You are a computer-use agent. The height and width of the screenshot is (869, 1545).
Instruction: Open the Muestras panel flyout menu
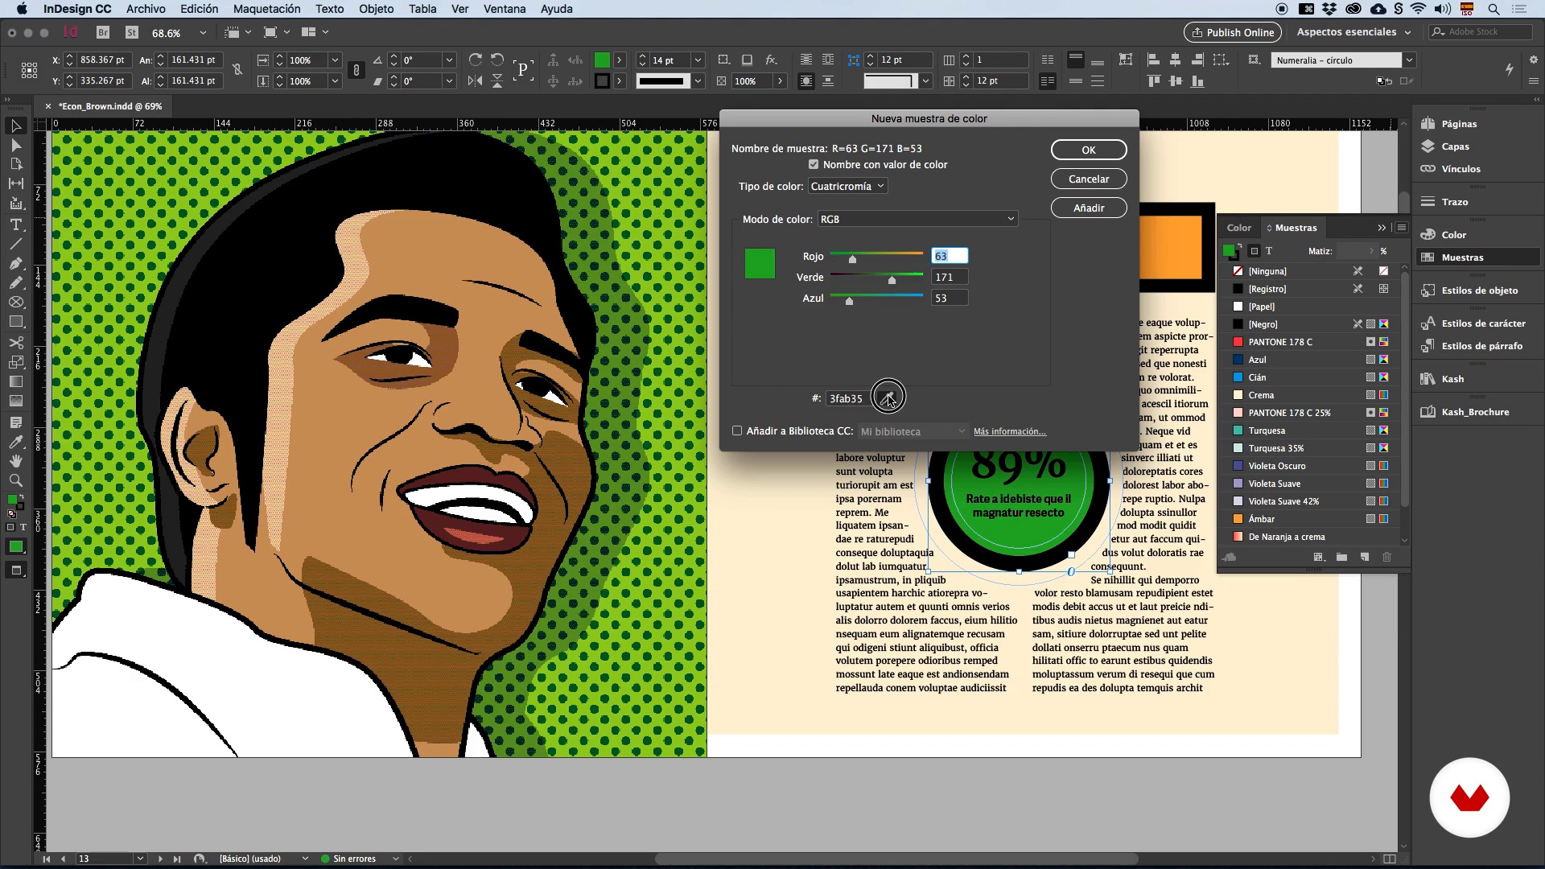[x=1401, y=228]
